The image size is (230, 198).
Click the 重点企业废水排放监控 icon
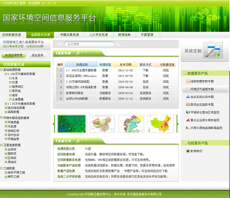pos(188,120)
